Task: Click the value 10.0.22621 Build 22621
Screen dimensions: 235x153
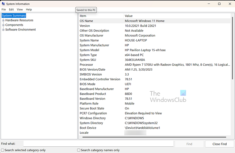Action: click(x=140, y=26)
